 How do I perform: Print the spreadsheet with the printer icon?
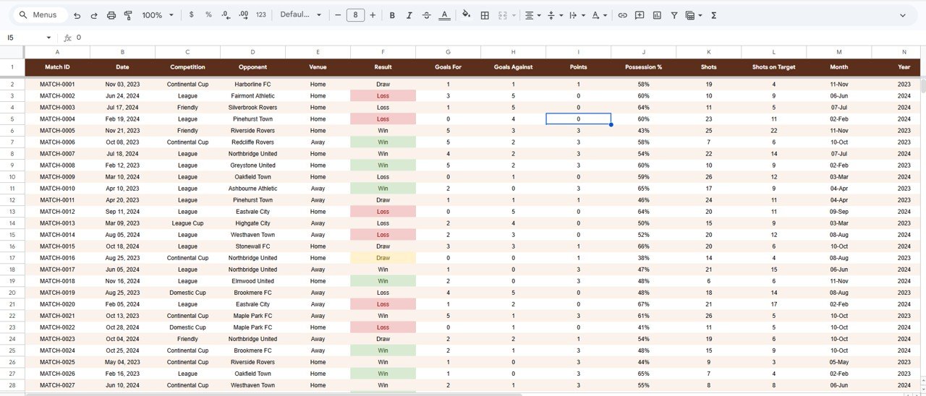[111, 15]
